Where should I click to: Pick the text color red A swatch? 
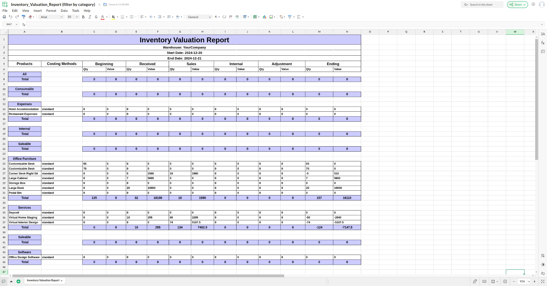pos(102,17)
